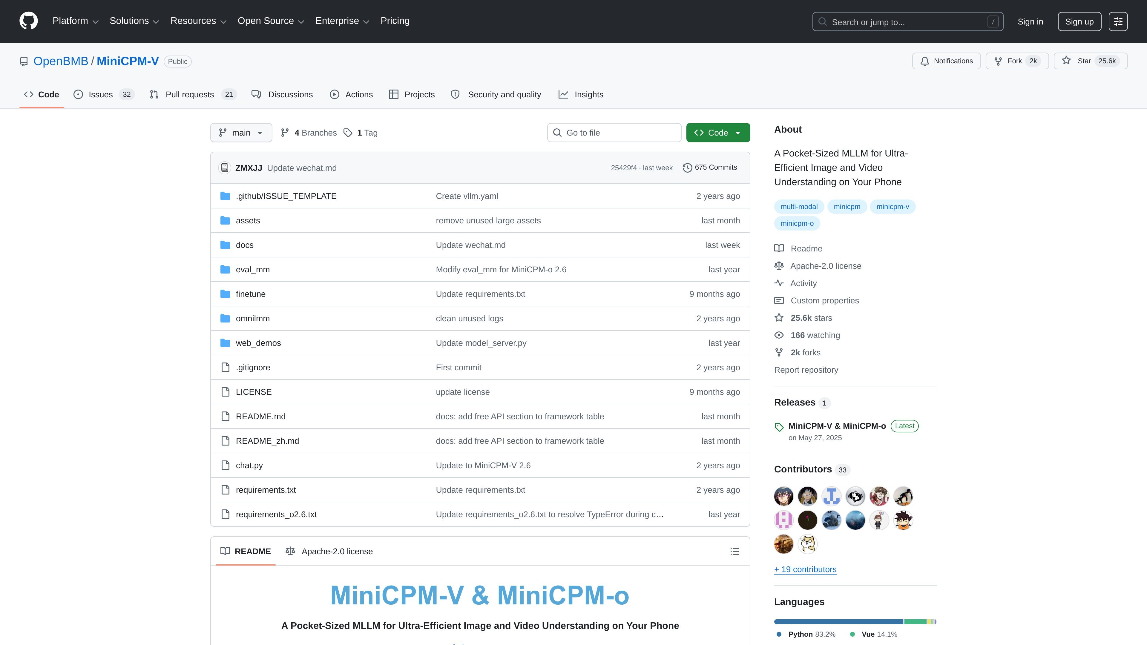Screen dimensions: 1147x645
Task: Click the Sign in link
Action: tap(1030, 22)
